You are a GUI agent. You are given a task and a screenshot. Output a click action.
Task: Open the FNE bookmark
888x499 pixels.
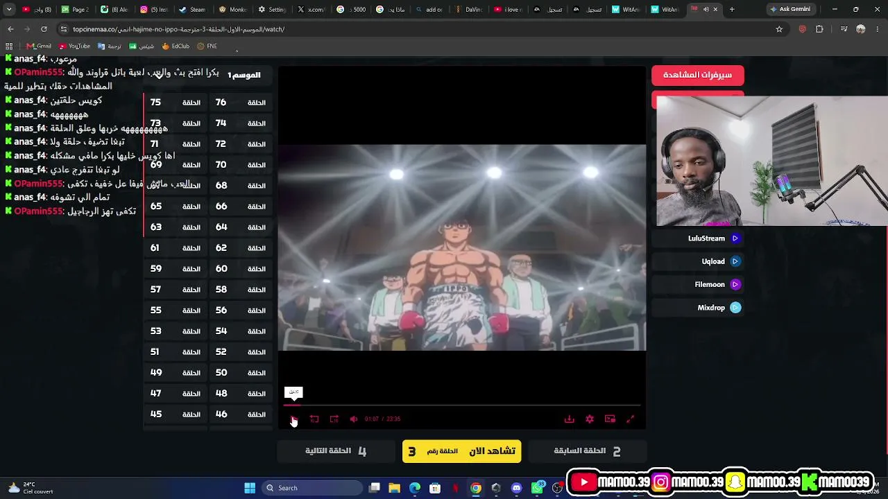tap(207, 46)
